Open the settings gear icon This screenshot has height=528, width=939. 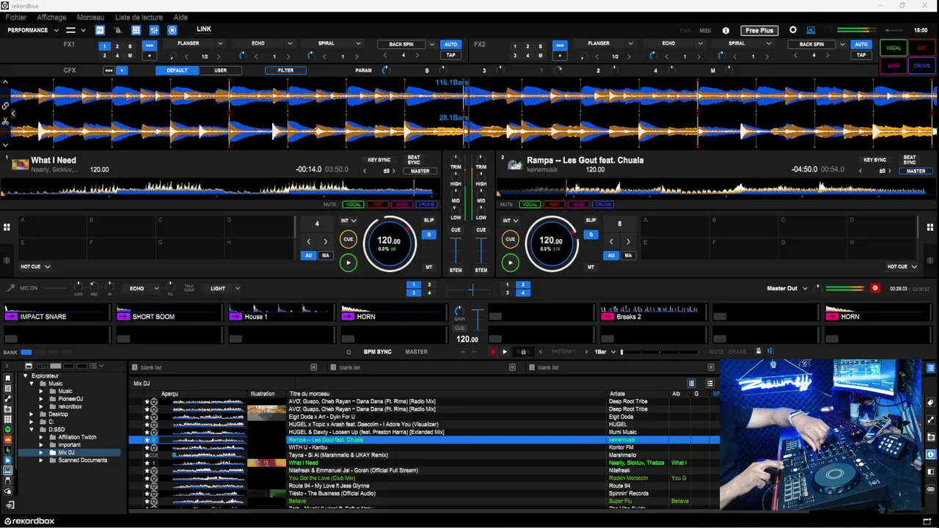[793, 30]
